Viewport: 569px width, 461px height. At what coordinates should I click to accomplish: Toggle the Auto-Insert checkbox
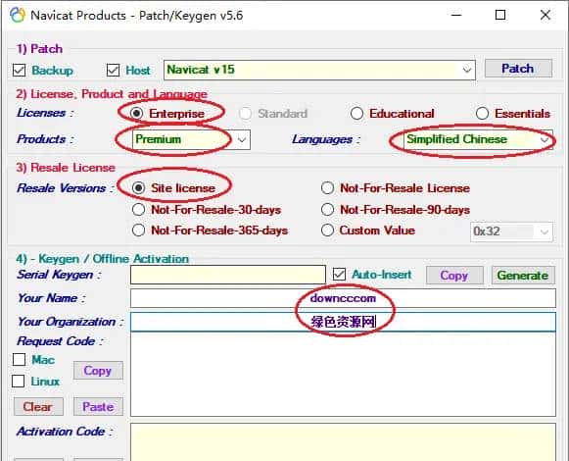[x=339, y=274]
